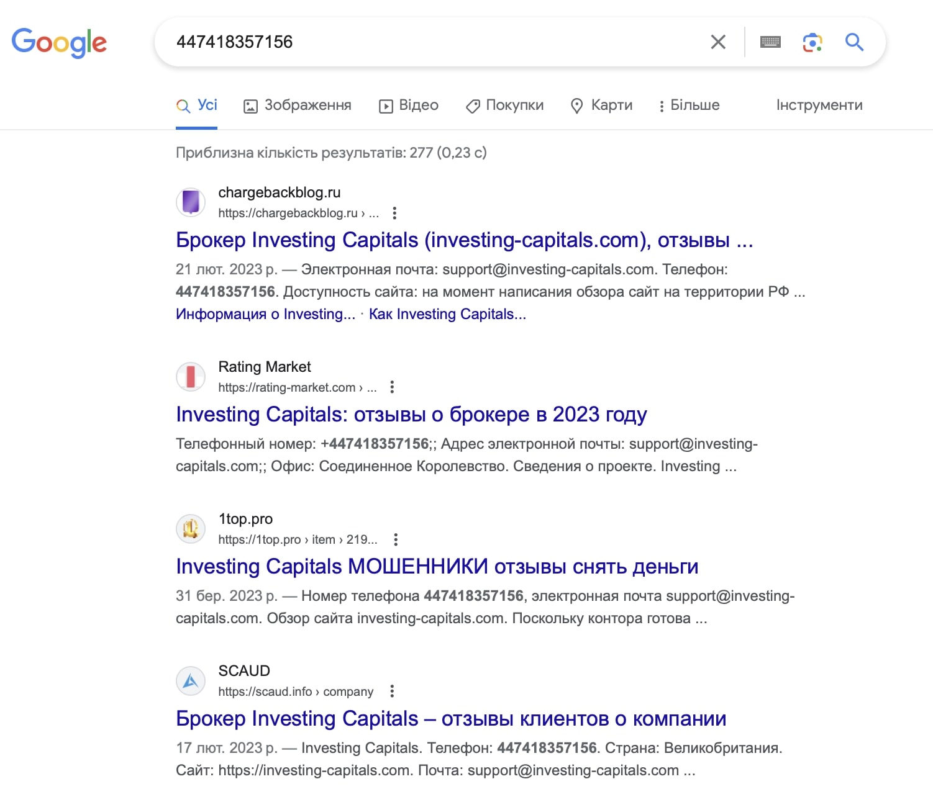Click the chargebackblog.ru favicon
The image size is (933, 797).
tap(191, 202)
